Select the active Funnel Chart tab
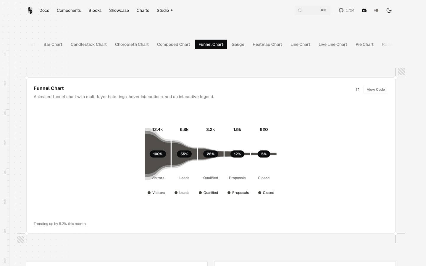The image size is (426, 266). (211, 44)
